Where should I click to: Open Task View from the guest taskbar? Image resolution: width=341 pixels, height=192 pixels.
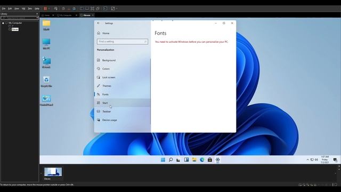[178, 160]
